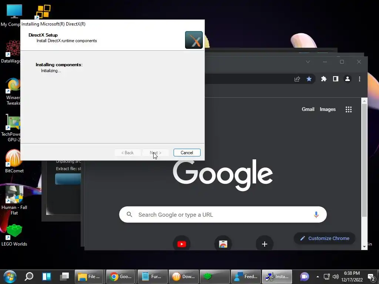Click Customize Chrome button

324,239
